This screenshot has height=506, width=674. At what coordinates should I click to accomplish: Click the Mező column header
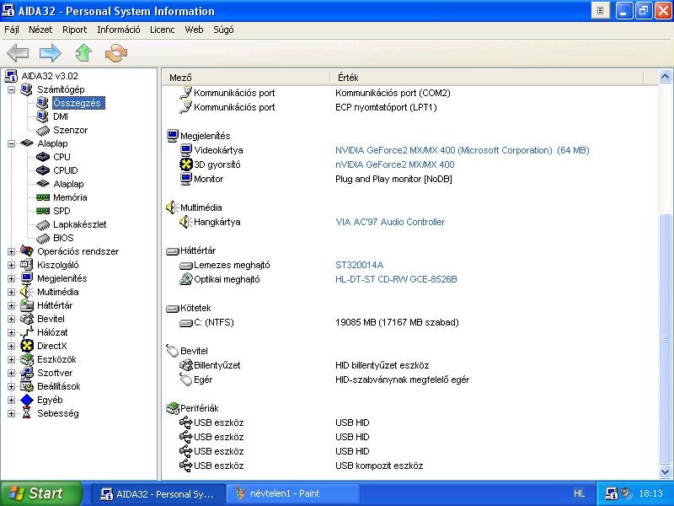pyautogui.click(x=246, y=78)
